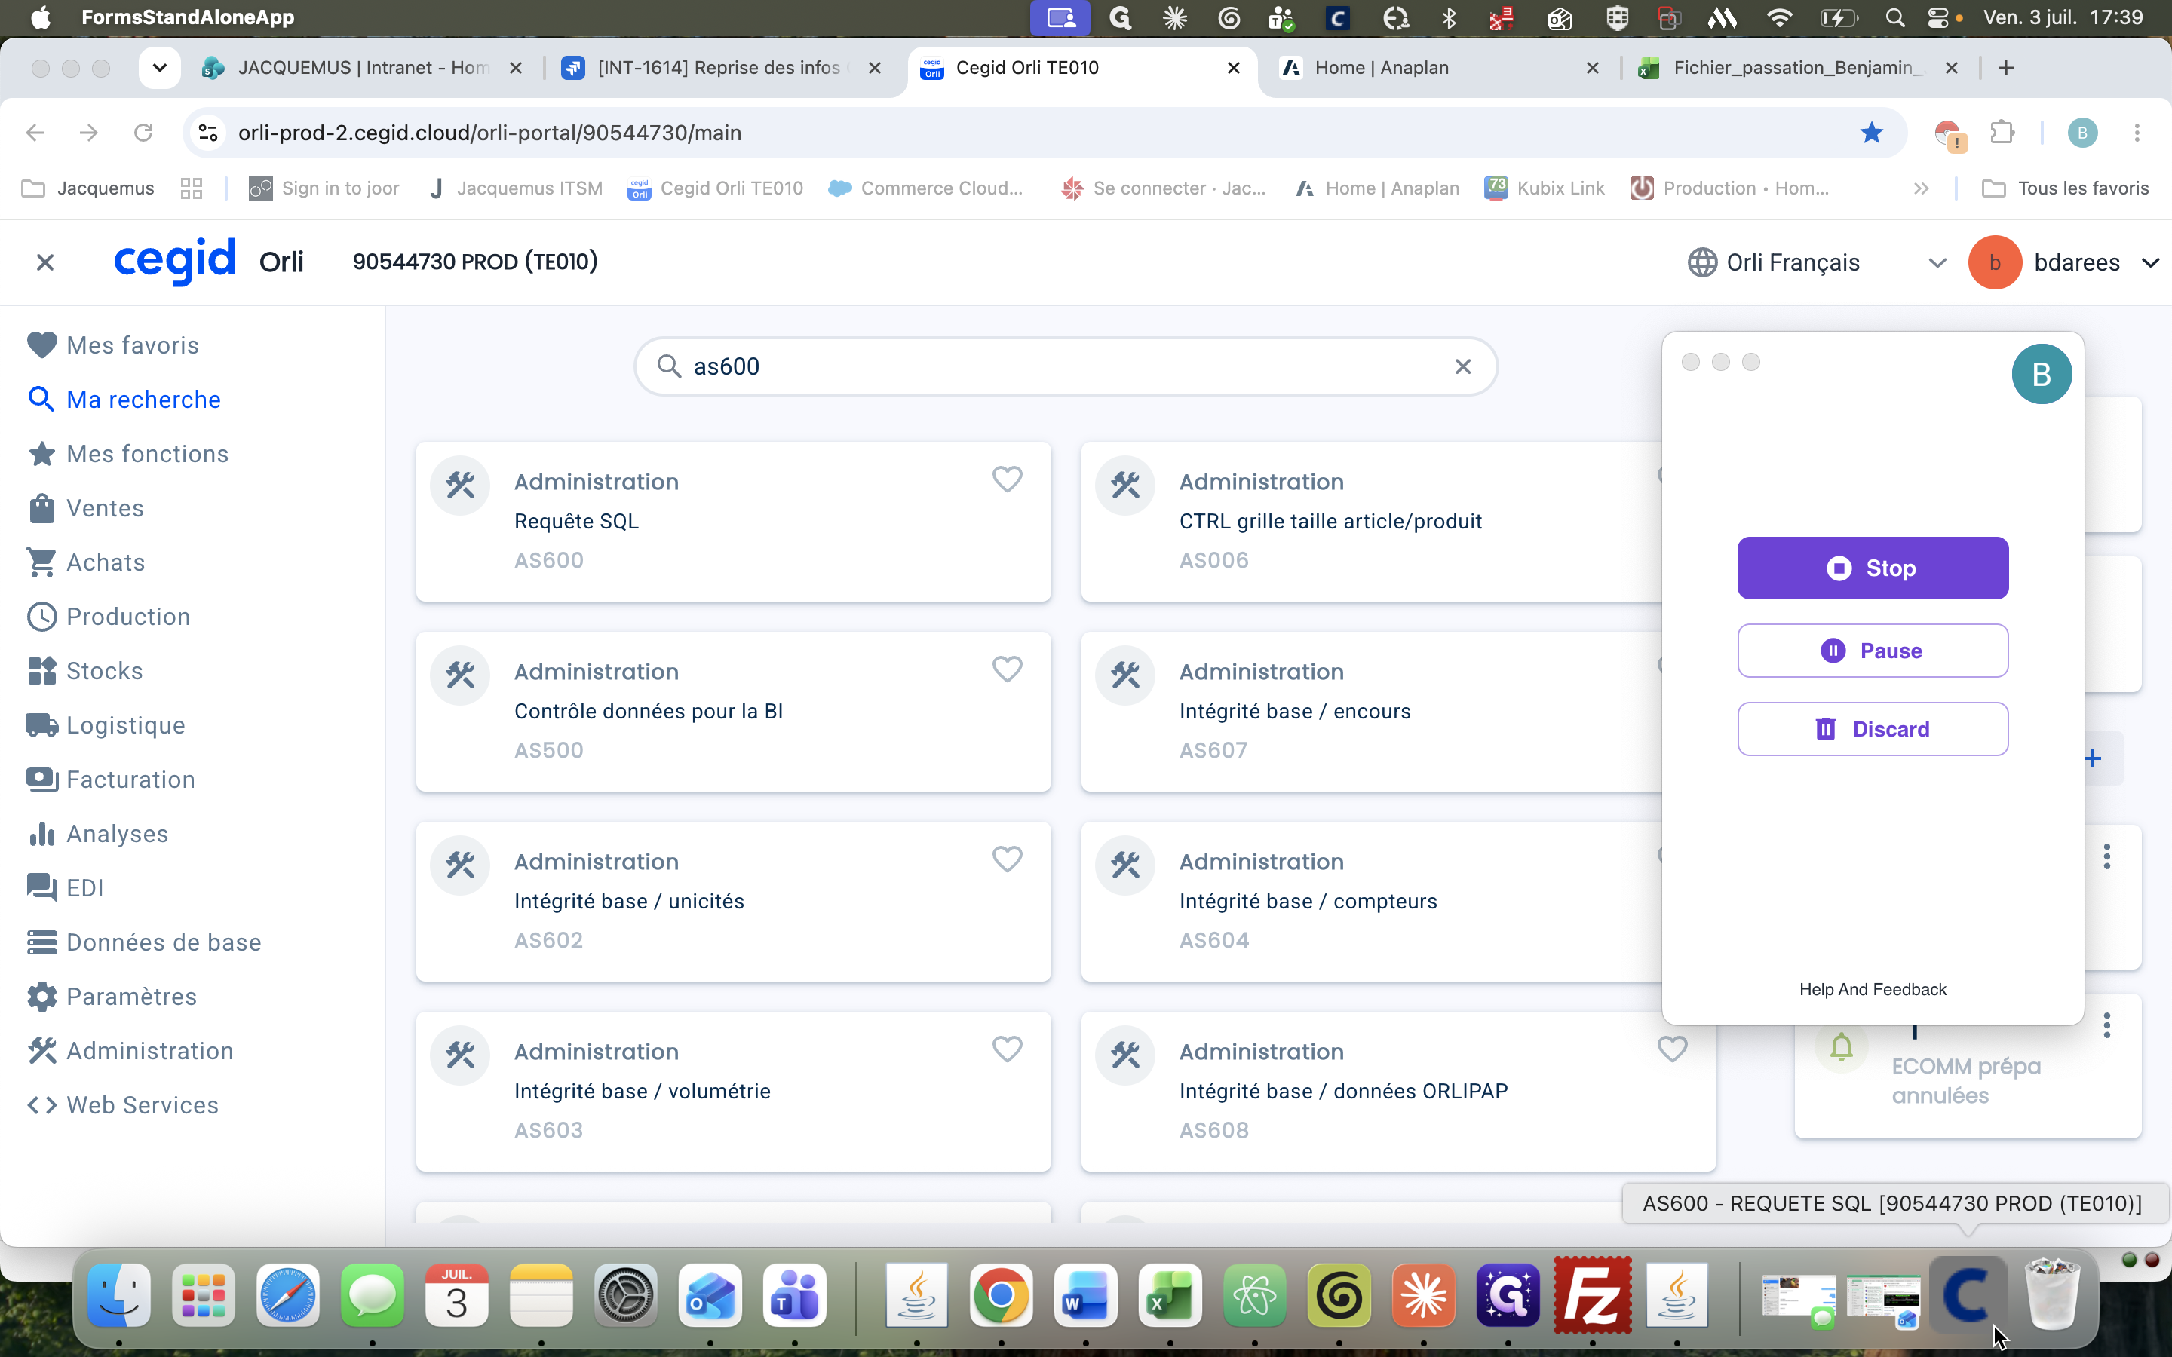Viewport: 2172px width, 1357px height.
Task: Open the Administration sidebar module
Action: (130, 1051)
